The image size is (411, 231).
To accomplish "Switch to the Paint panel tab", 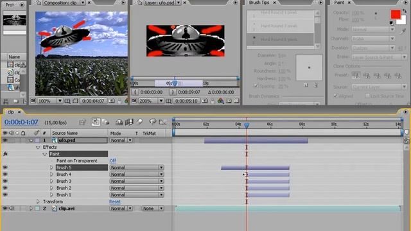I will [x=339, y=3].
